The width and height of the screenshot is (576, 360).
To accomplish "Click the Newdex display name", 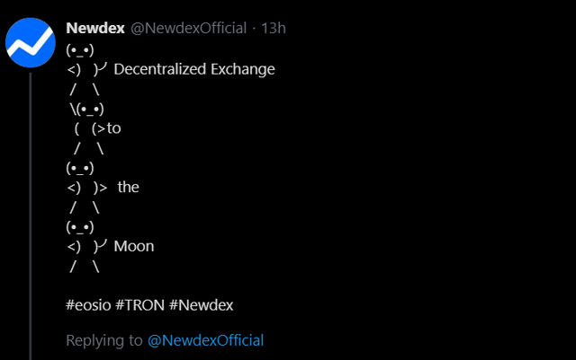I will click(x=96, y=29).
